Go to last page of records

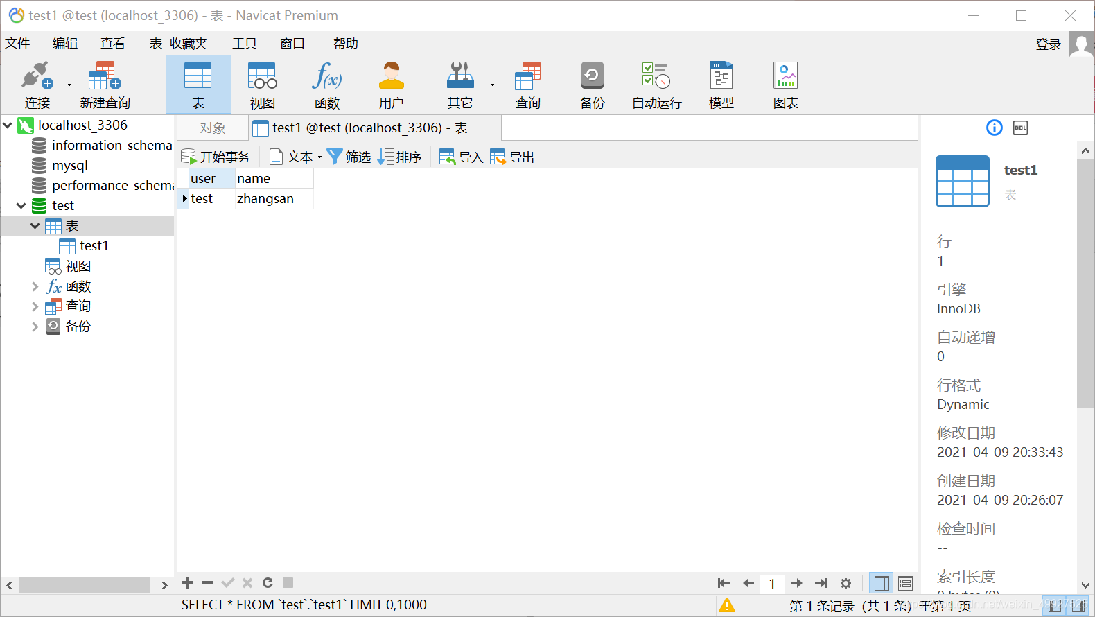[821, 584]
